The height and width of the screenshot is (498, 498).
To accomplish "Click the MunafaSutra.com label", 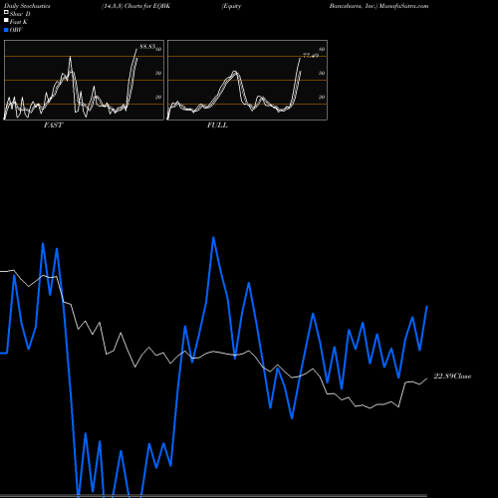I will (404, 6).
